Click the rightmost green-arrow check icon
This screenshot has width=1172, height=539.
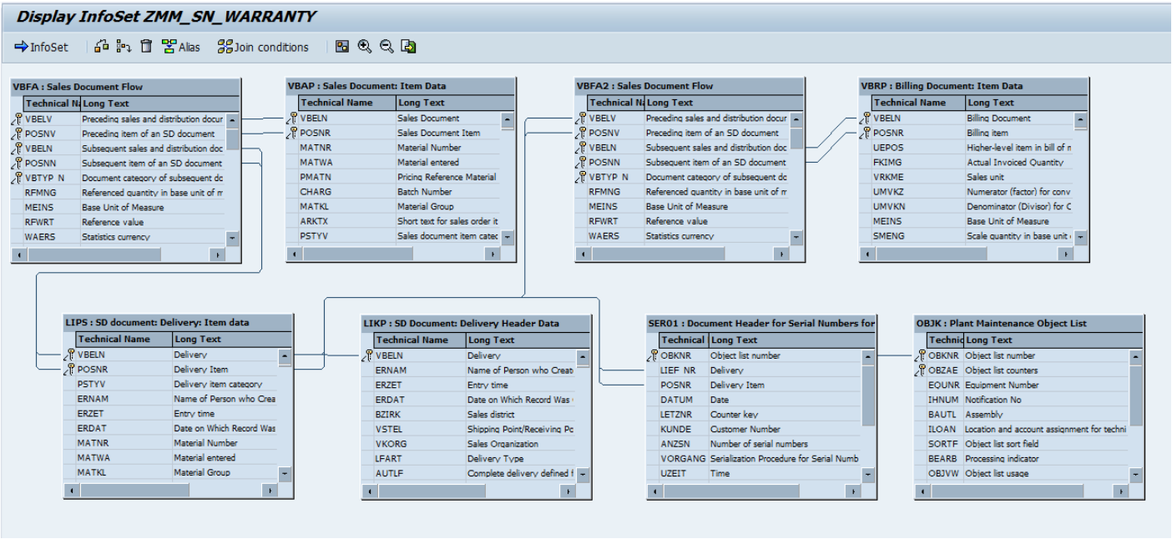click(408, 47)
